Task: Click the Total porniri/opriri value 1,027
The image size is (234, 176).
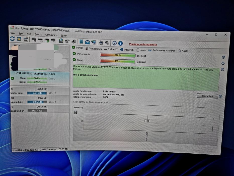Action: click(x=105, y=97)
